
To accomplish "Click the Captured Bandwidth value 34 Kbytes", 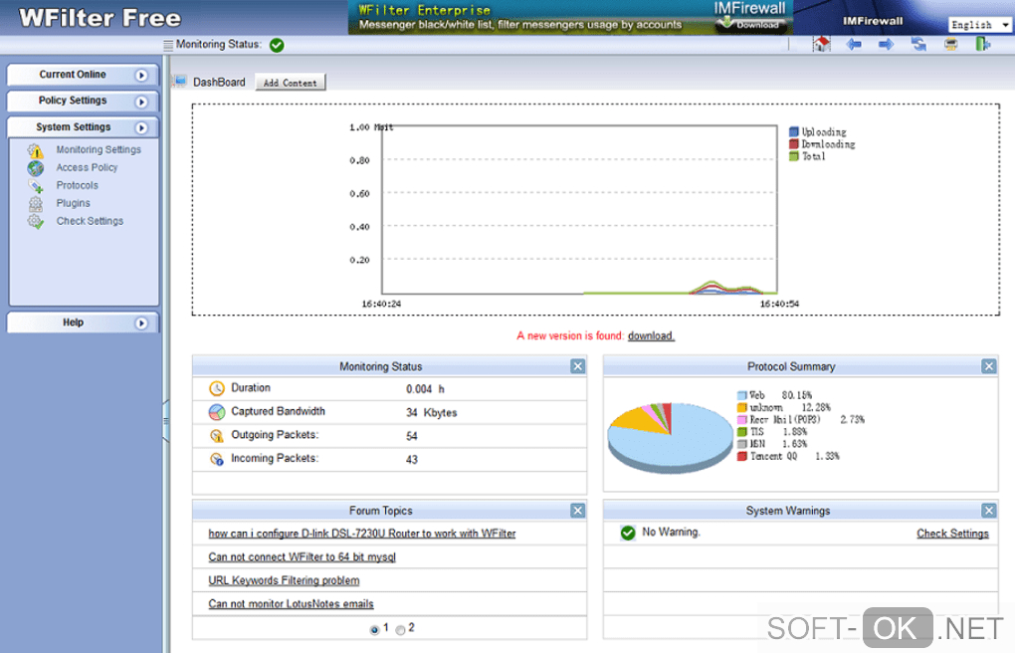I will (432, 413).
